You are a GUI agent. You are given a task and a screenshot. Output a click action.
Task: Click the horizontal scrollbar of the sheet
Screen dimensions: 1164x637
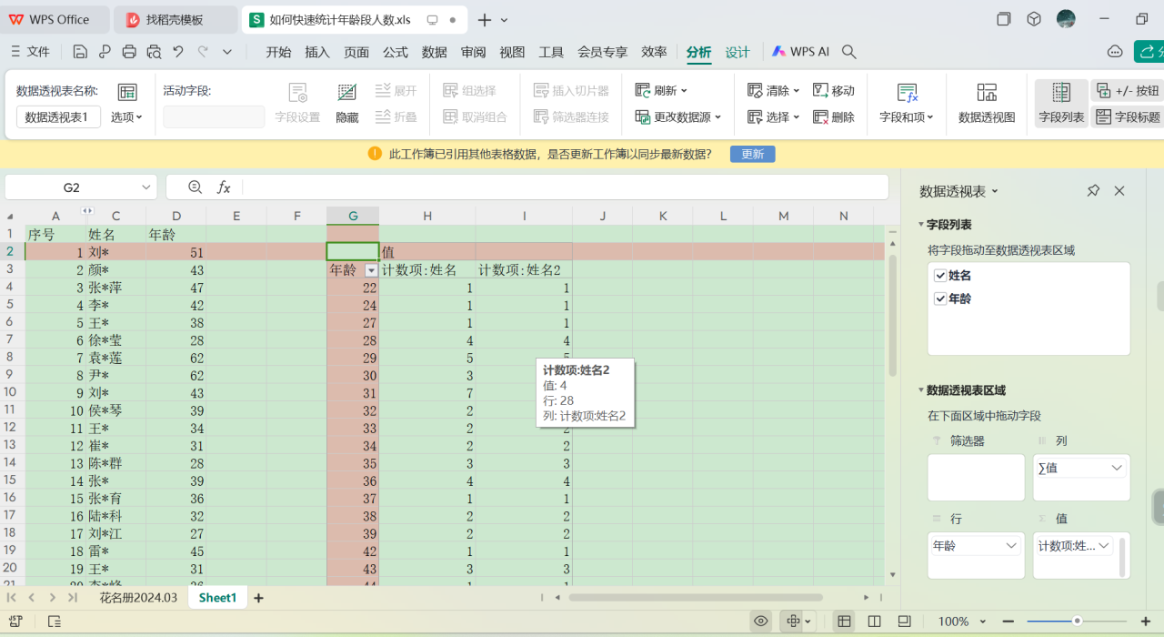(696, 598)
